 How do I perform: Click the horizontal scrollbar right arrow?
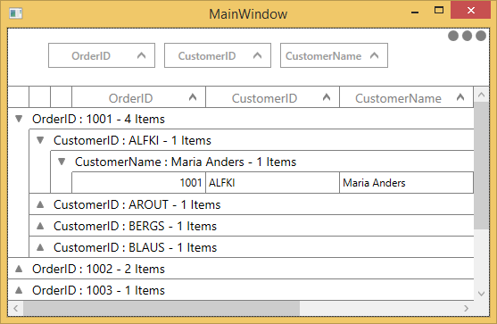click(466, 308)
